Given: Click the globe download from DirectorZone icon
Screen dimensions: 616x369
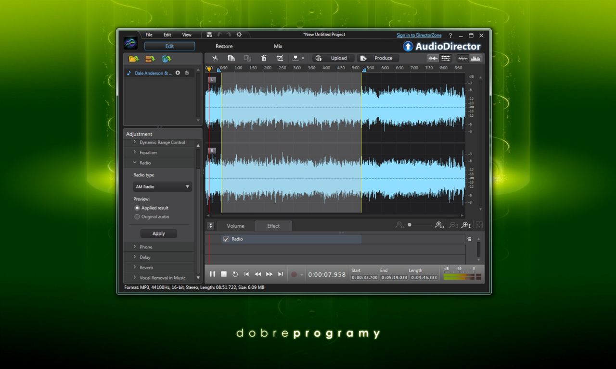Looking at the screenshot, I should pyautogui.click(x=167, y=59).
